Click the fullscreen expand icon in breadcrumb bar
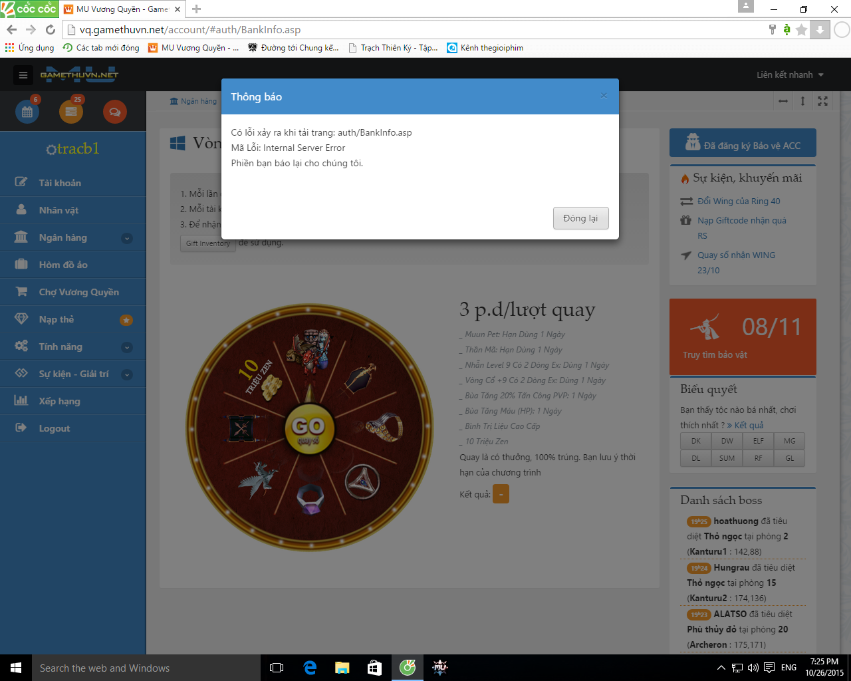The image size is (851, 681). point(822,101)
